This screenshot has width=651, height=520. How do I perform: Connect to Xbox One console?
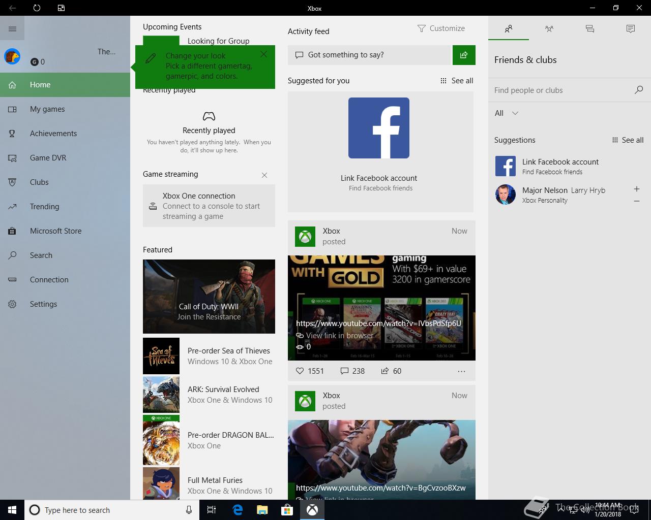pos(209,206)
